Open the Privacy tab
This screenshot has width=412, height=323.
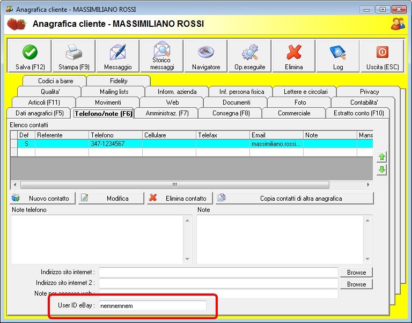(x=369, y=92)
